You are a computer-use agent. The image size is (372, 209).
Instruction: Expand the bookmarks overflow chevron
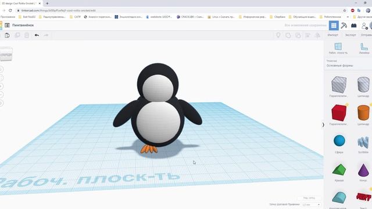(x=348, y=17)
